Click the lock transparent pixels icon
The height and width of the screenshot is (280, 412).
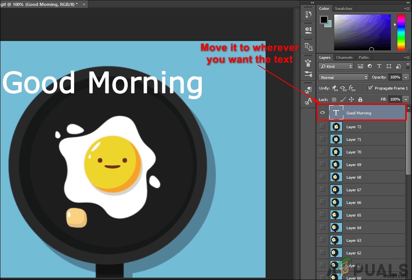(335, 99)
